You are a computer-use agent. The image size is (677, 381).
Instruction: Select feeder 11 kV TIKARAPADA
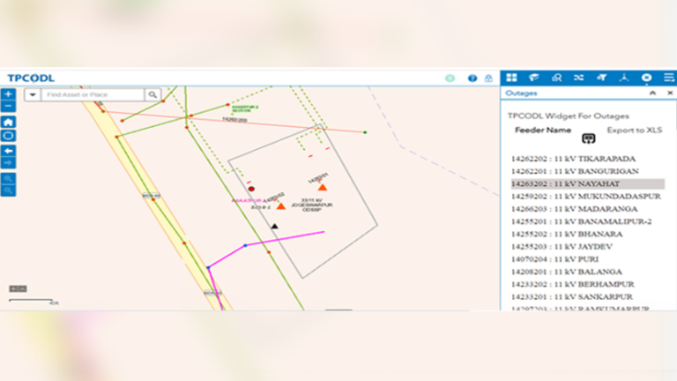tap(575, 159)
